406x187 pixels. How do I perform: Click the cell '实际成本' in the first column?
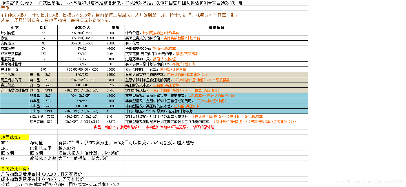[15, 43]
